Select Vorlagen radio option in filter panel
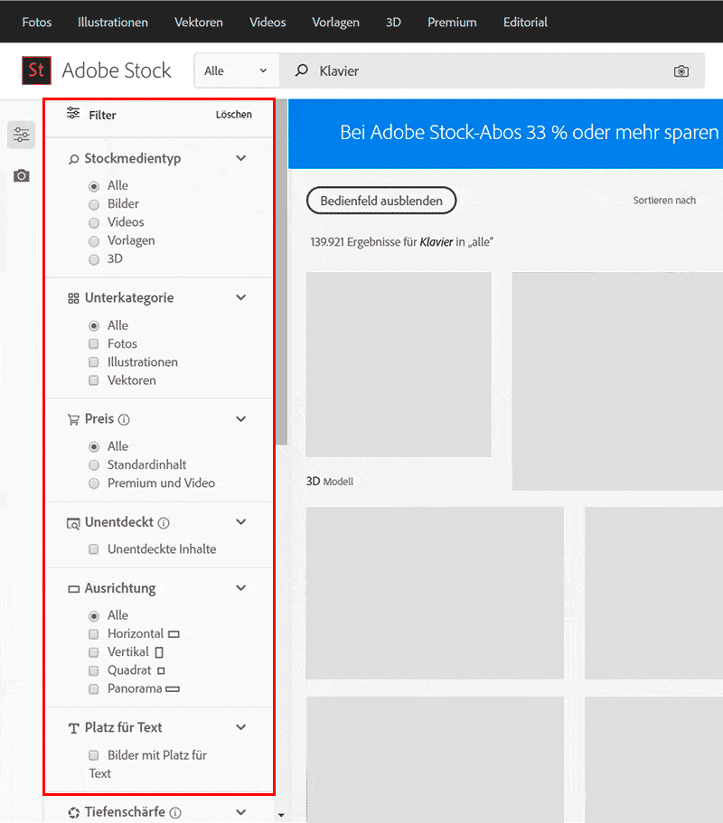This screenshot has height=823, width=723. [x=94, y=241]
